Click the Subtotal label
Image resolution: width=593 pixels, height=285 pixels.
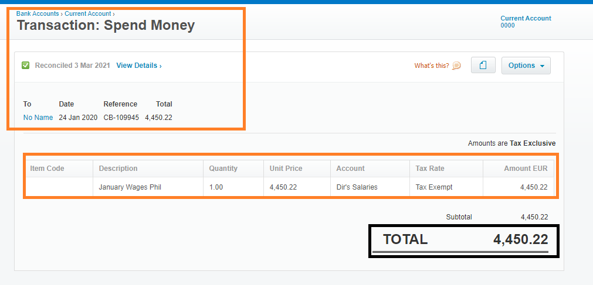tap(459, 217)
